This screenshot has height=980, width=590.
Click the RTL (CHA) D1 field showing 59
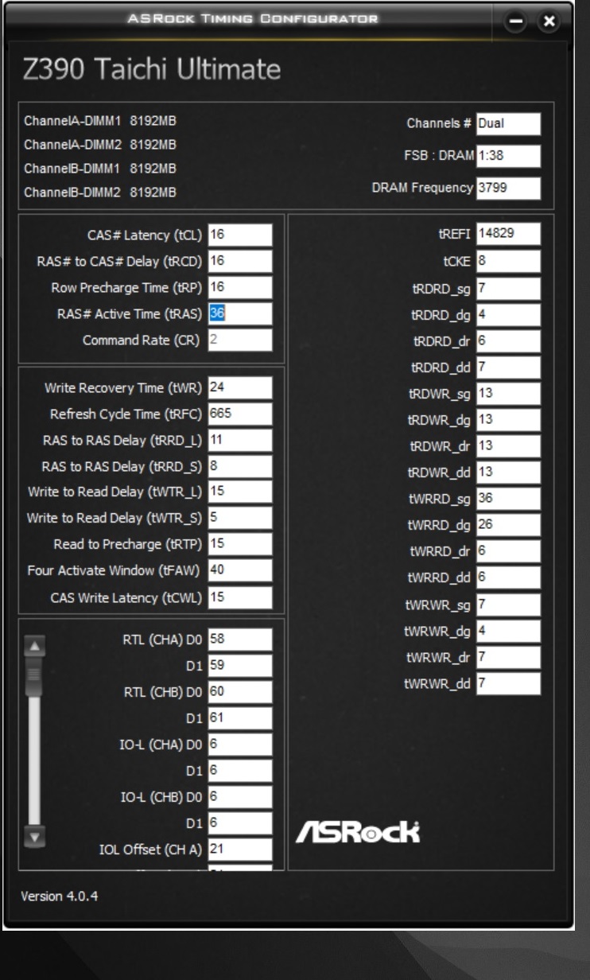(x=240, y=666)
